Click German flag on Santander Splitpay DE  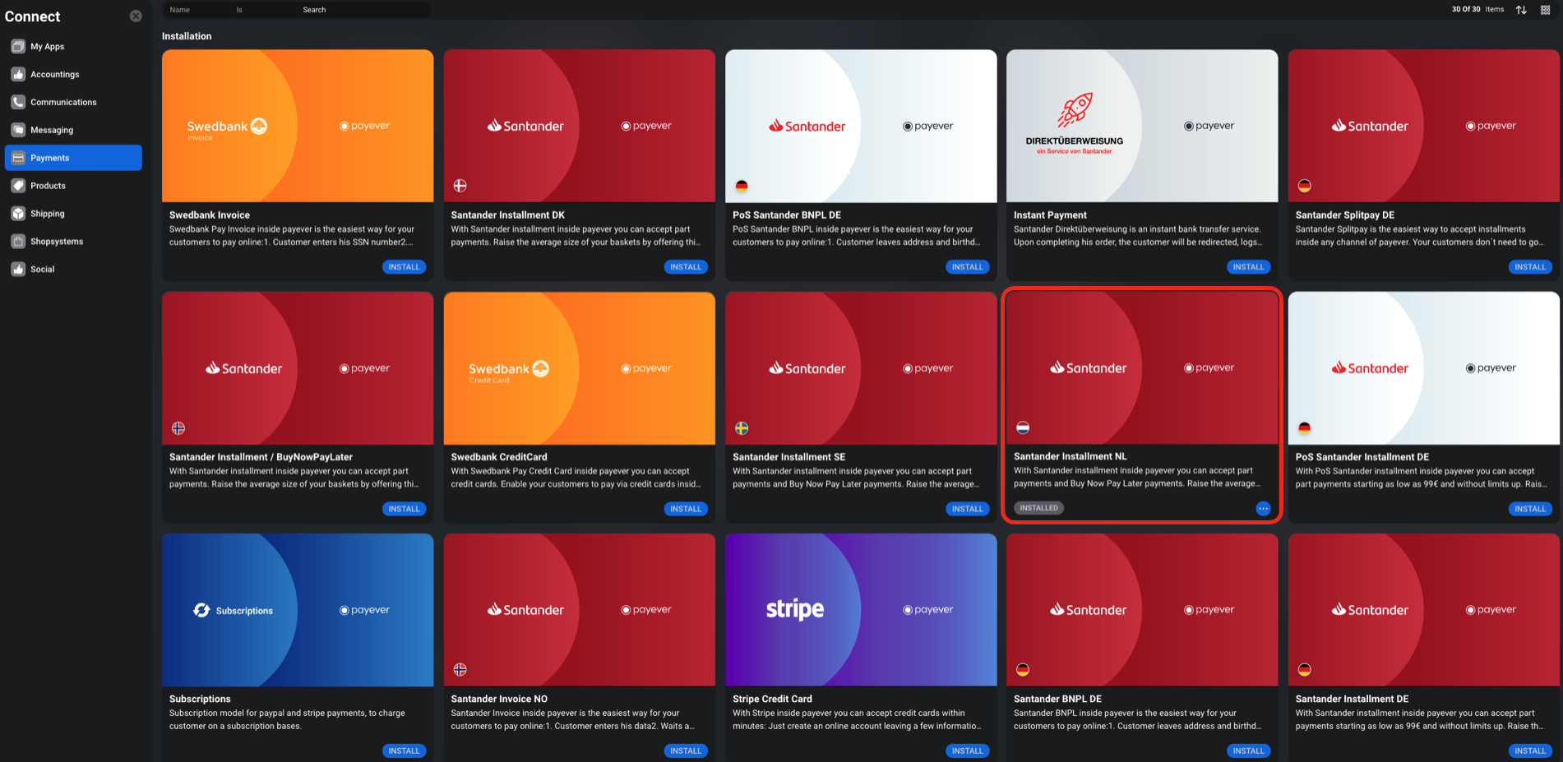tap(1304, 186)
